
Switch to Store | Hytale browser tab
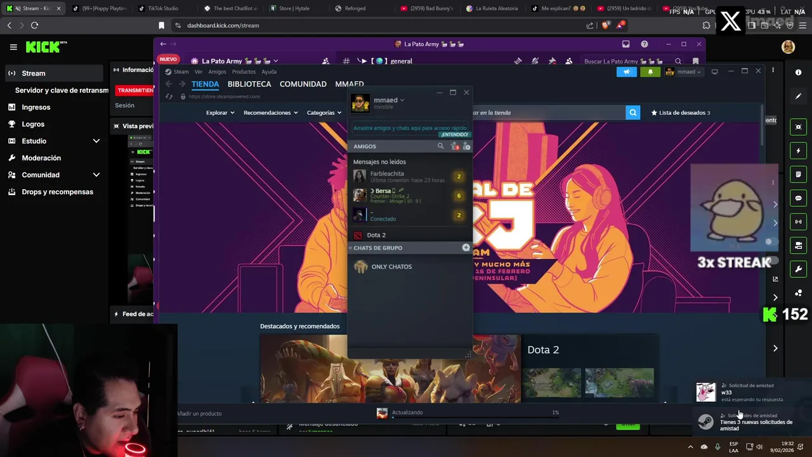tap(289, 8)
